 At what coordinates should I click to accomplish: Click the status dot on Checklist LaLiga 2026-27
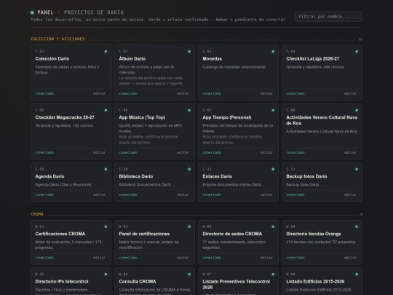pyautogui.click(x=357, y=52)
